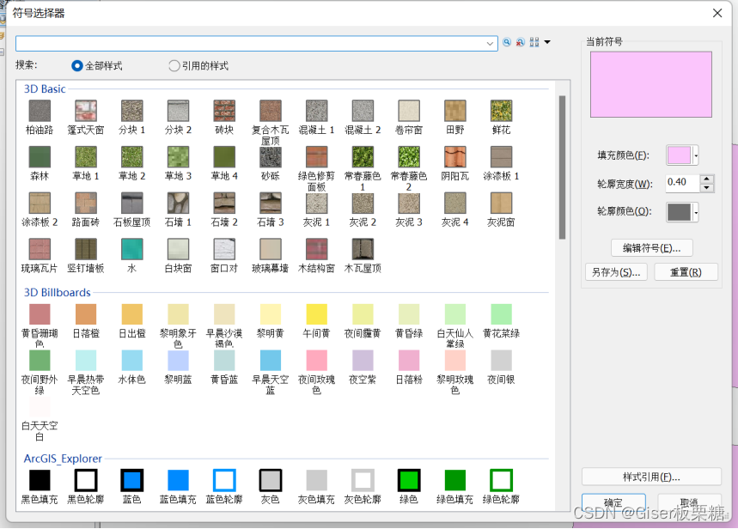Viewport: 738px width, 529px height.
Task: Choose the 草地 3 grass symbol
Action: [178, 156]
